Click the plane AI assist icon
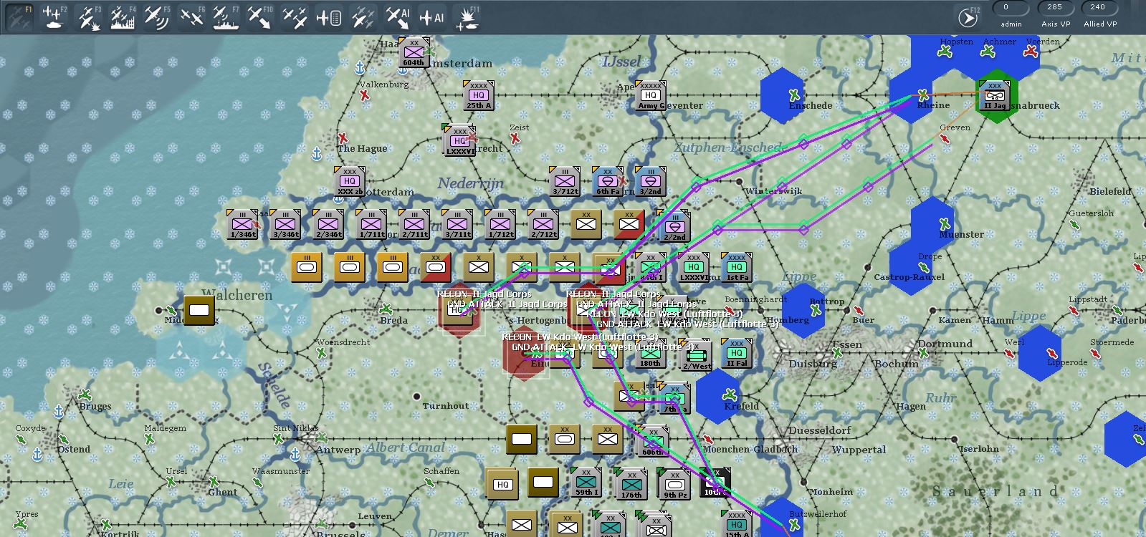1146x537 pixels. [431, 16]
